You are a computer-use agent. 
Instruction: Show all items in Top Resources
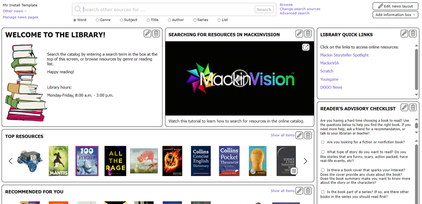click(282, 135)
